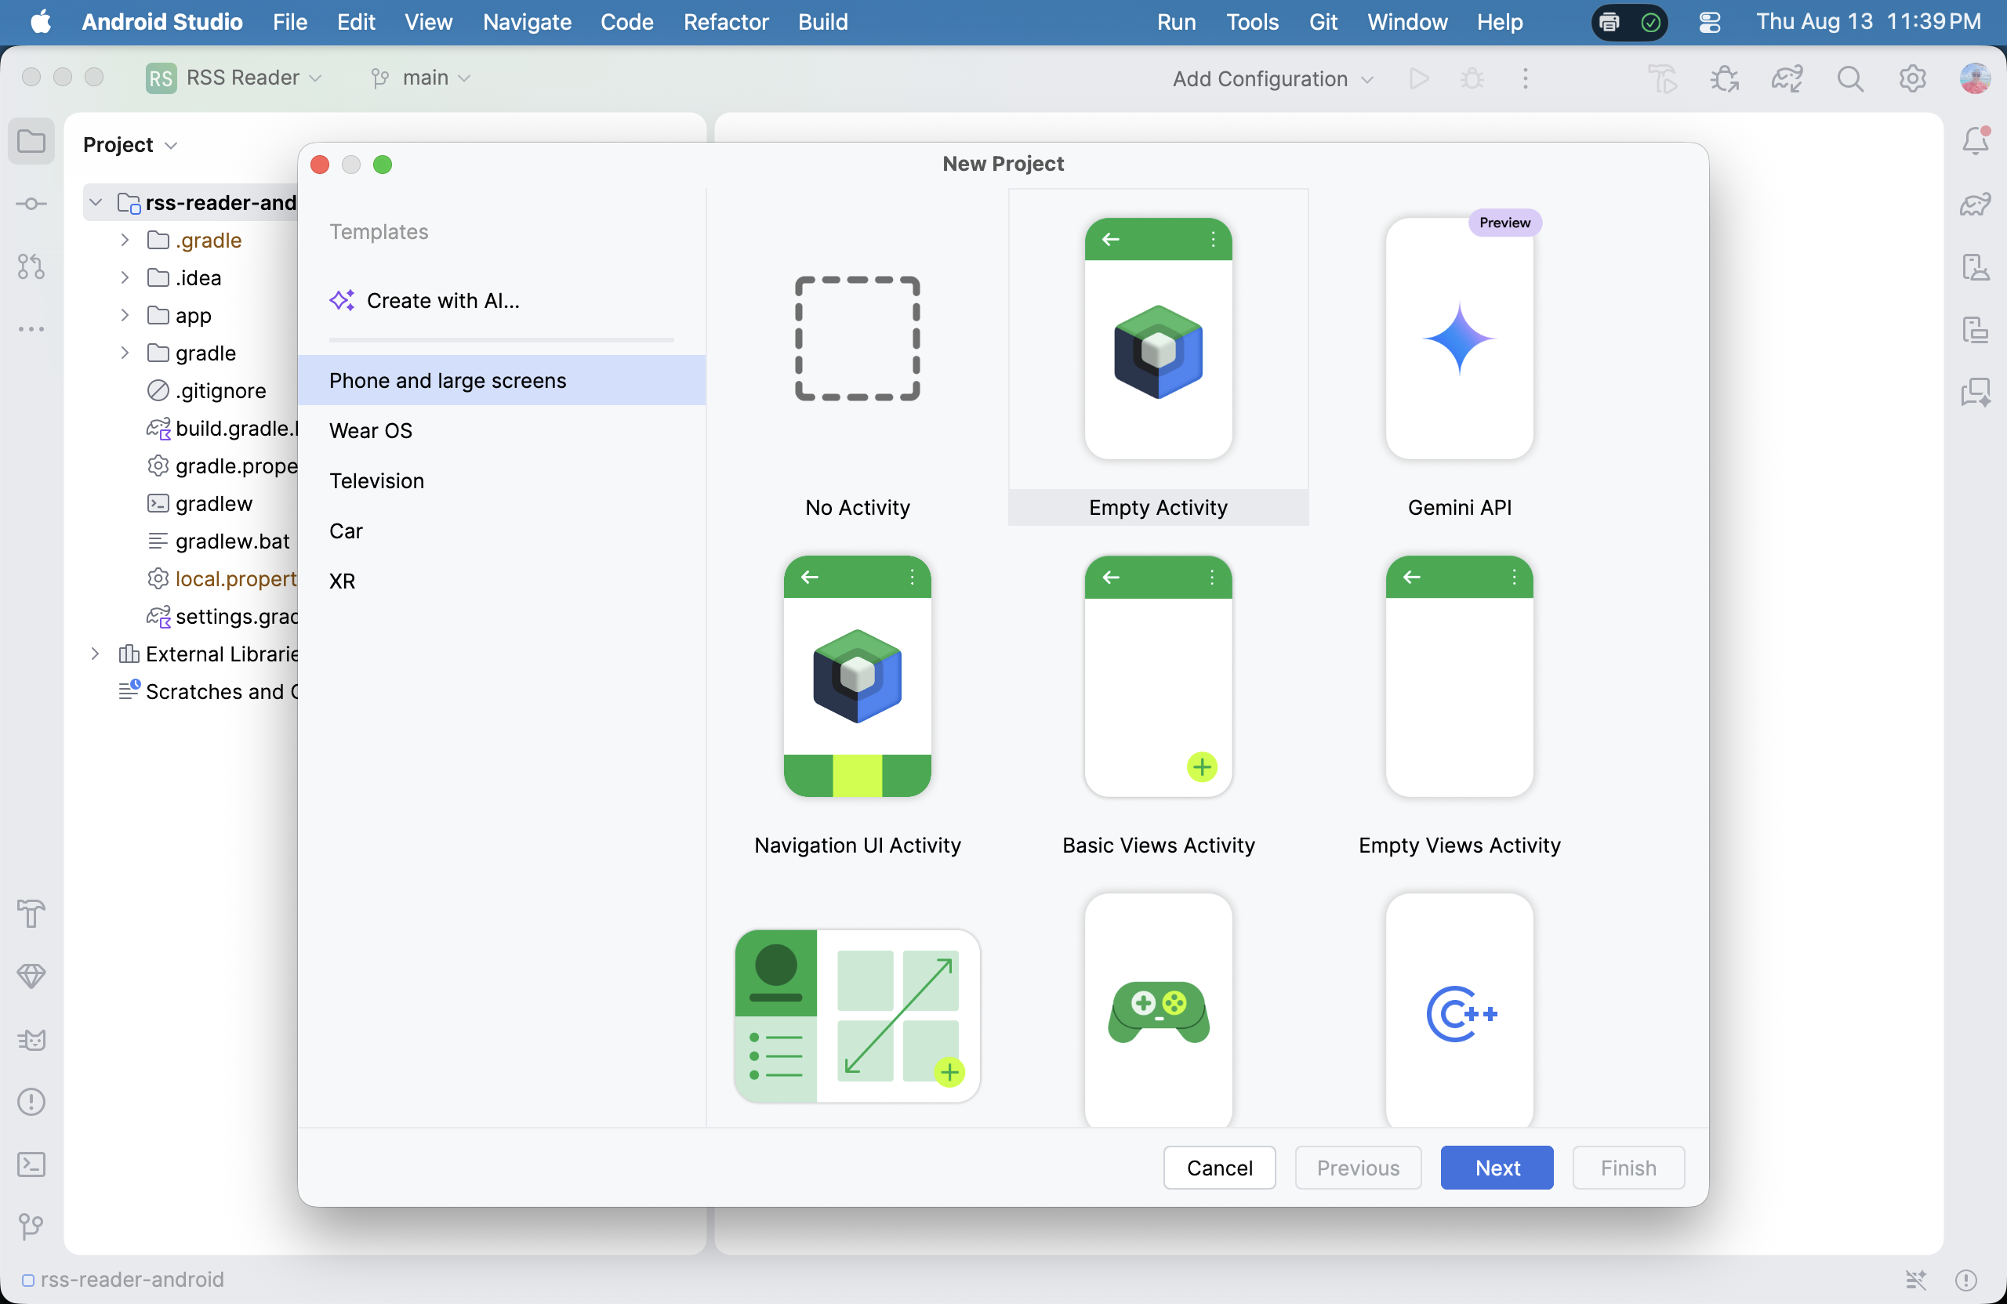2007x1304 pixels.
Task: Click the date and time in menu bar
Action: (x=1869, y=22)
